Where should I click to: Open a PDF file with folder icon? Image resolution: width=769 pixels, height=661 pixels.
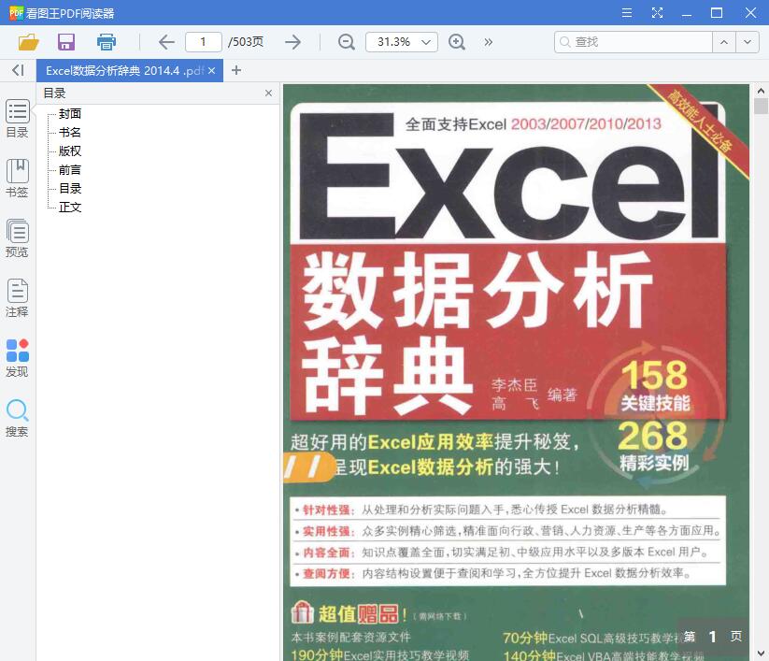point(28,42)
